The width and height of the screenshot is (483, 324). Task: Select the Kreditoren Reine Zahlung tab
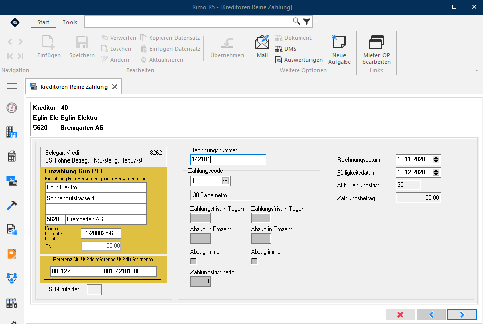click(74, 87)
